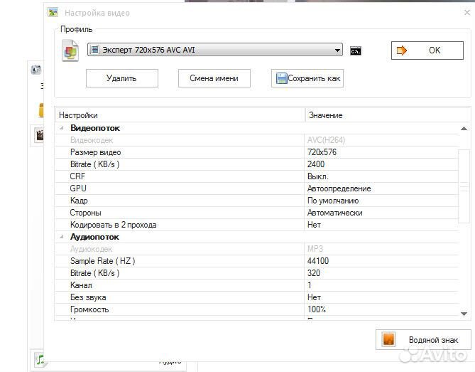Click the orange watermark icon on Водяной знак

[389, 340]
